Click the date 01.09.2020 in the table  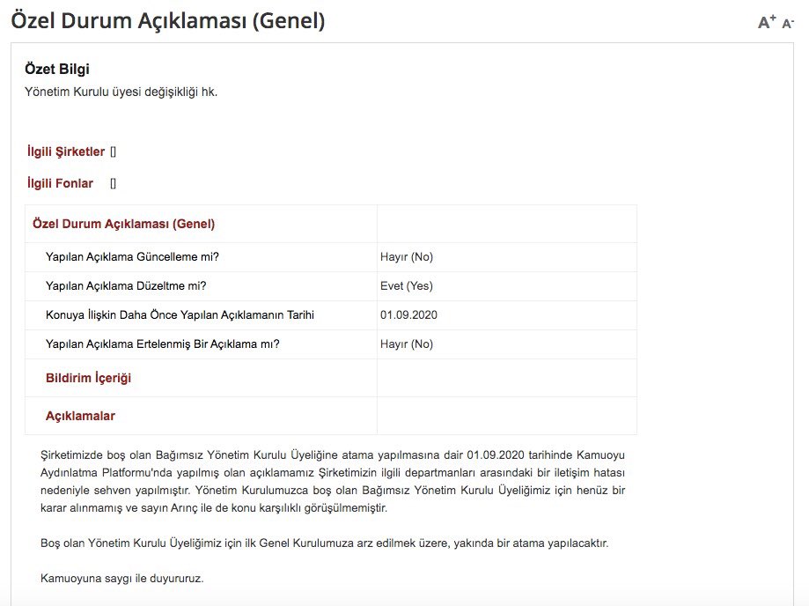(408, 315)
